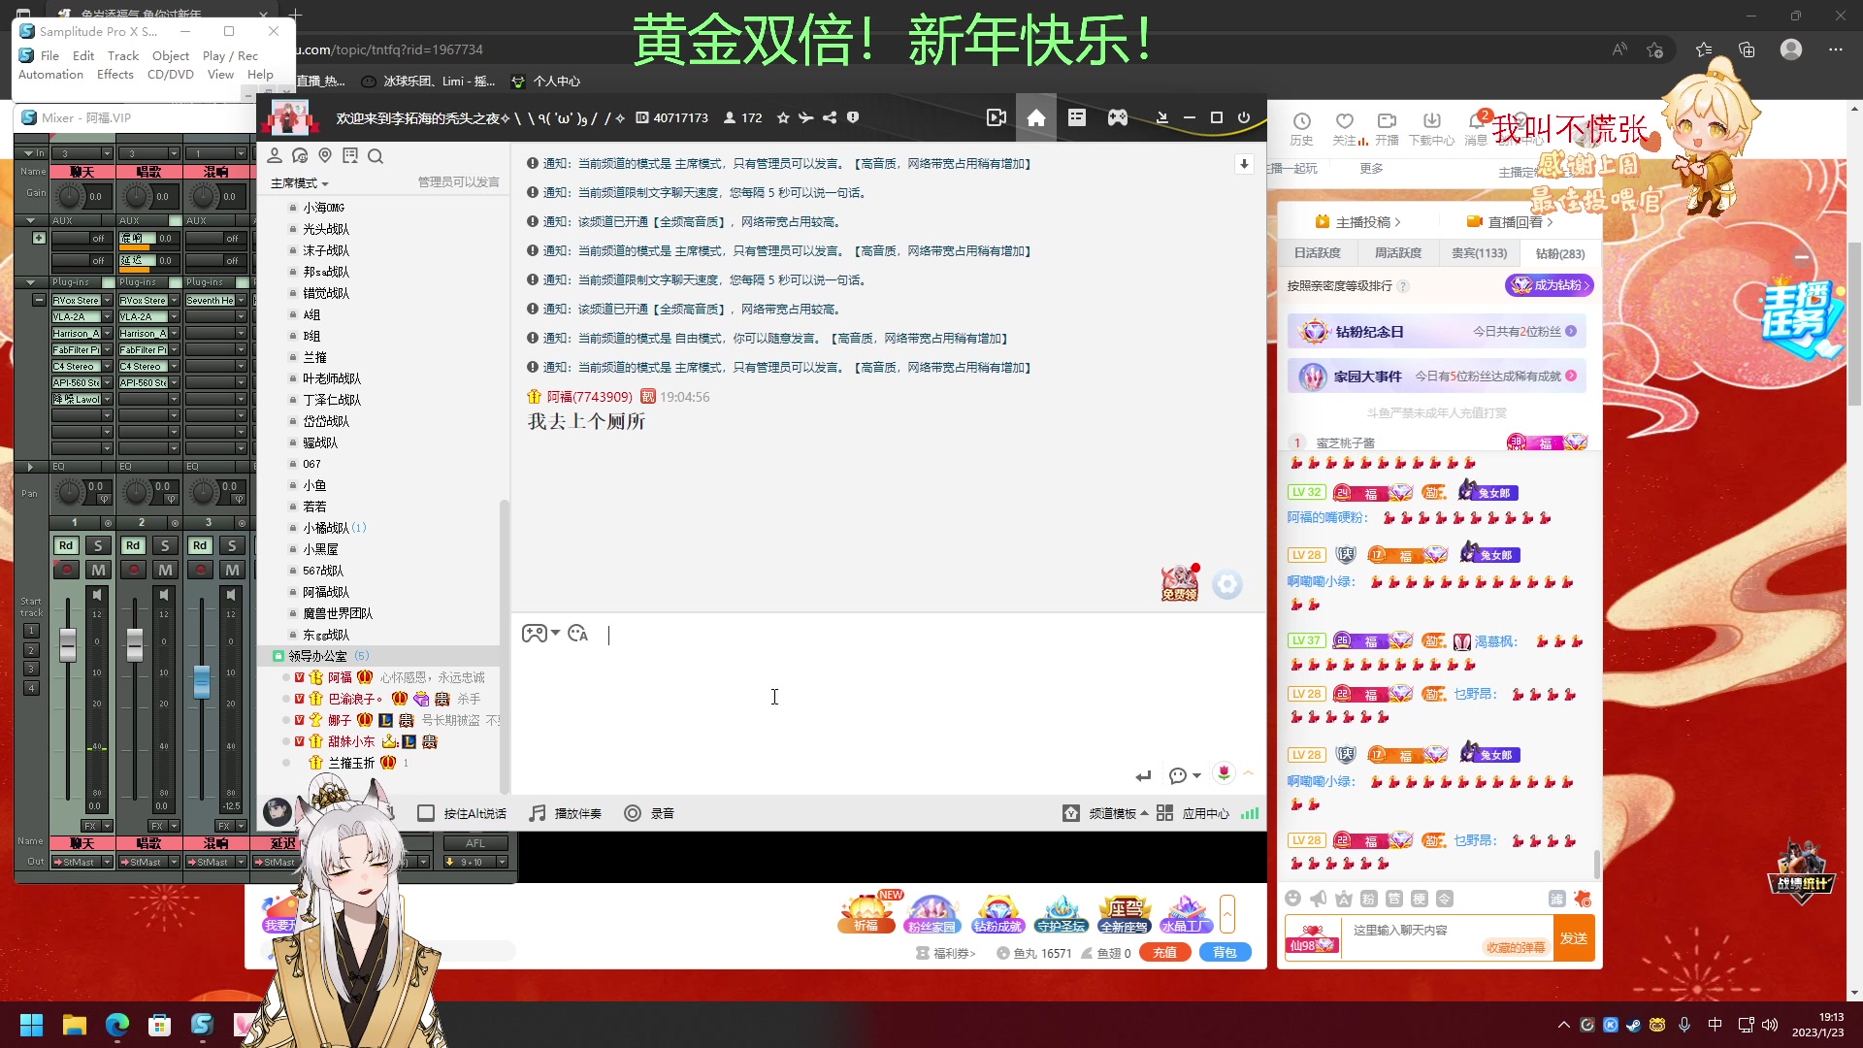Viewport: 1863px width, 1048px height.
Task: Open the 主席模式 mode dropdown
Action: pyautogui.click(x=299, y=183)
